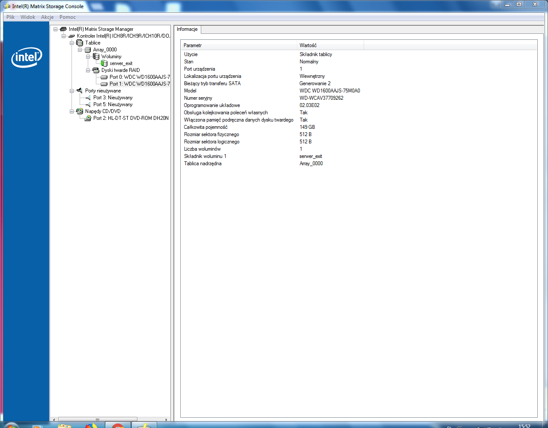Collapse the Intel(R) Matrix Storage Manager root node

55,29
